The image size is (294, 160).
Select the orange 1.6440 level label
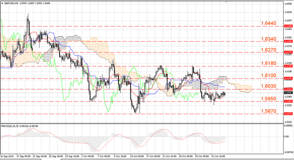(269, 24)
